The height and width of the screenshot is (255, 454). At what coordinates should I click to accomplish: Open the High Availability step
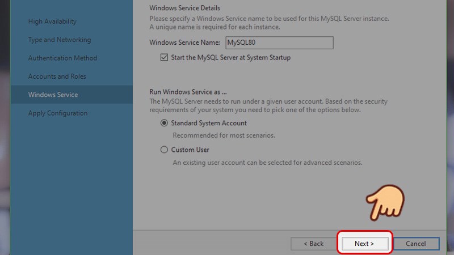click(52, 22)
